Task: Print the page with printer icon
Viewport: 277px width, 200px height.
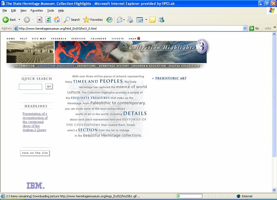Action: coord(130,20)
